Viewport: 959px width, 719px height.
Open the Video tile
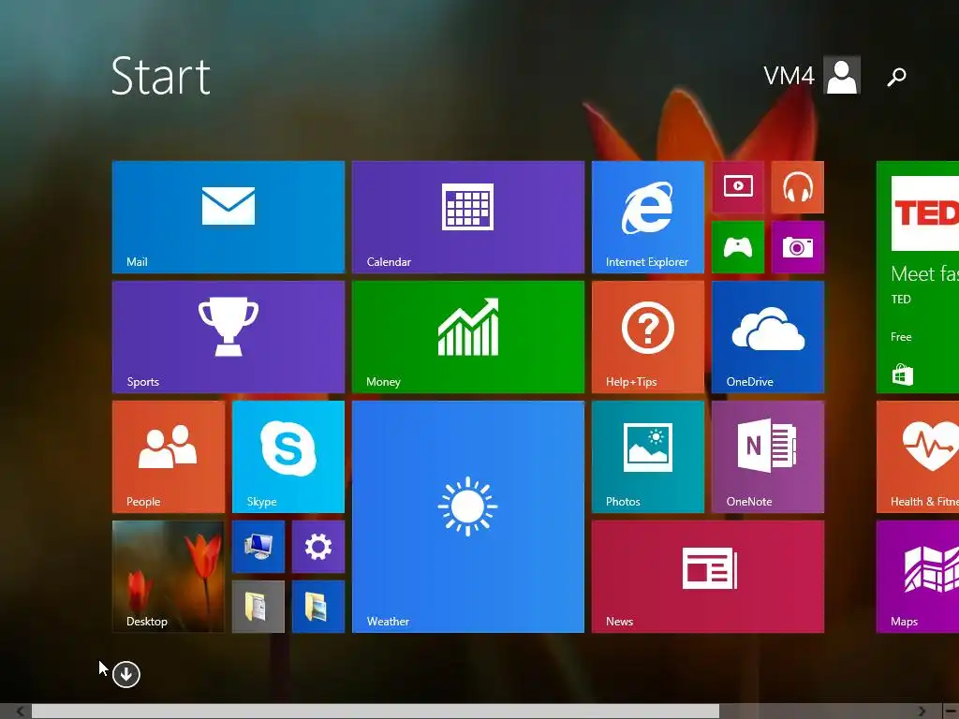click(x=738, y=187)
